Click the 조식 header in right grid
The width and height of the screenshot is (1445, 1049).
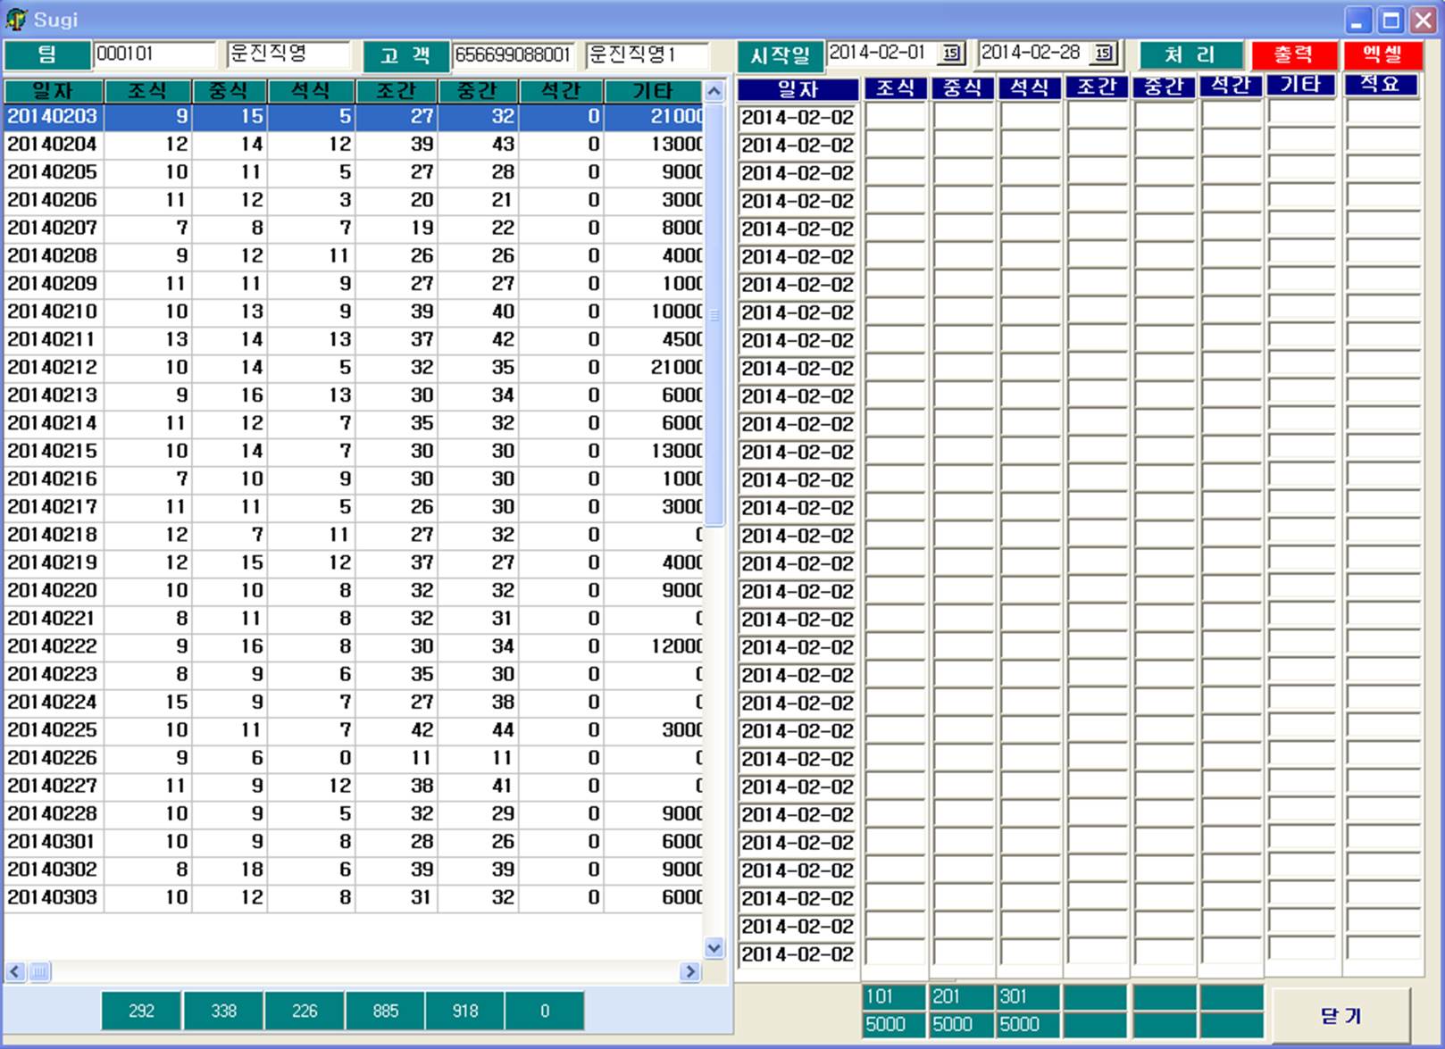896,87
